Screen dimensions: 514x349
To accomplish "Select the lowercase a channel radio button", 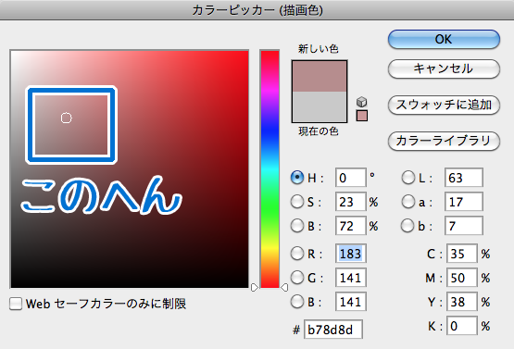I will 408,202.
